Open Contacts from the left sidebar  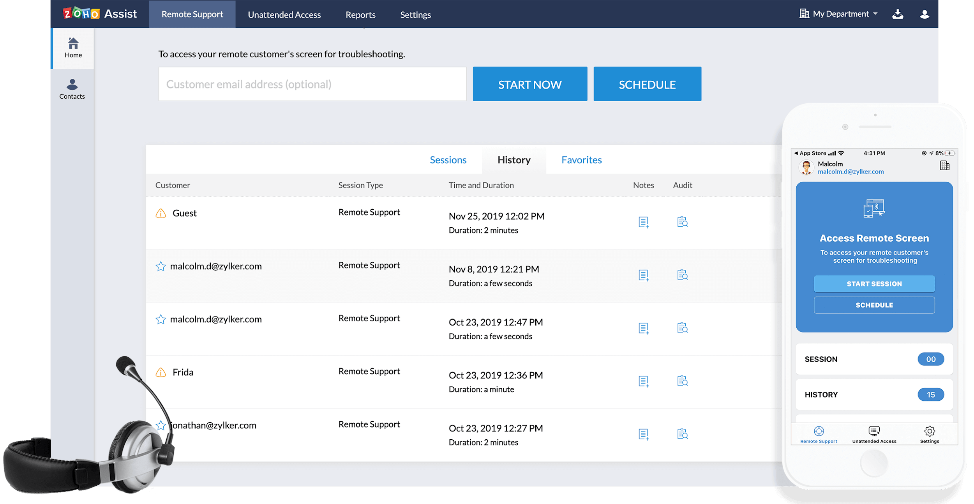[x=72, y=88]
